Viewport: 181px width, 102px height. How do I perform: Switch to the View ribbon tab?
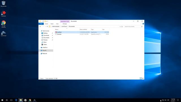point(57,24)
